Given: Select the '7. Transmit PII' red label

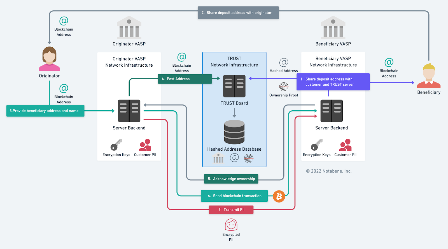Looking at the screenshot, I should point(231,210).
